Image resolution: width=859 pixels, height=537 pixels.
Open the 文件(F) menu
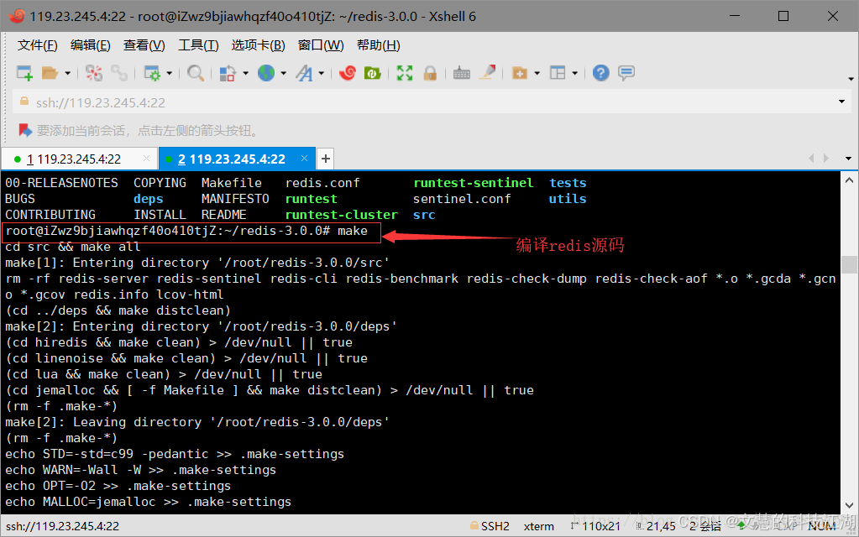coord(37,45)
